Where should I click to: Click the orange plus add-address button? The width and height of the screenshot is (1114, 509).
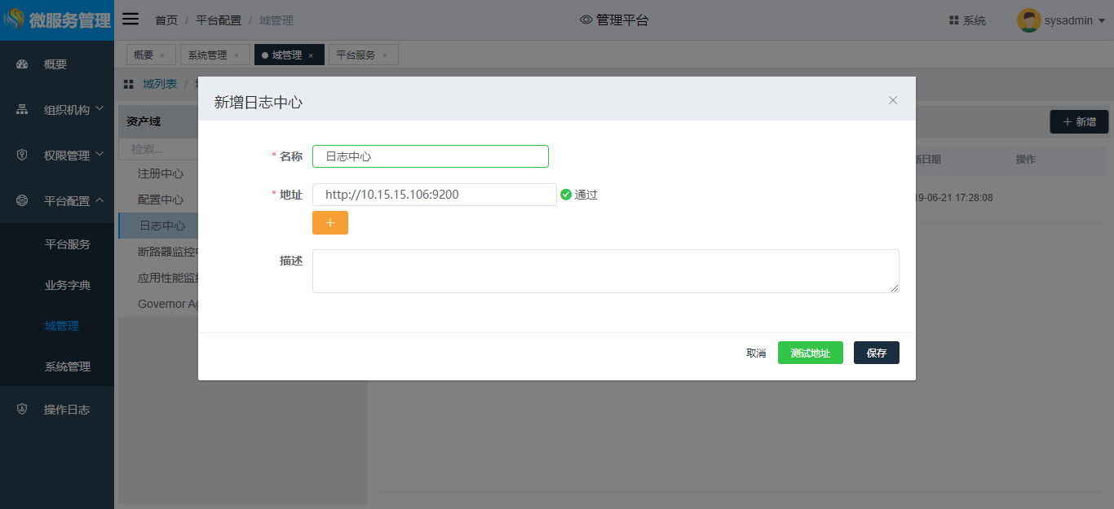point(330,222)
